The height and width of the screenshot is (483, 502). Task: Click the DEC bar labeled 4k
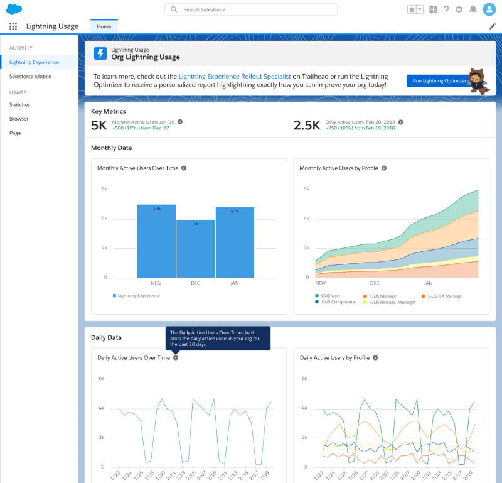tap(196, 249)
